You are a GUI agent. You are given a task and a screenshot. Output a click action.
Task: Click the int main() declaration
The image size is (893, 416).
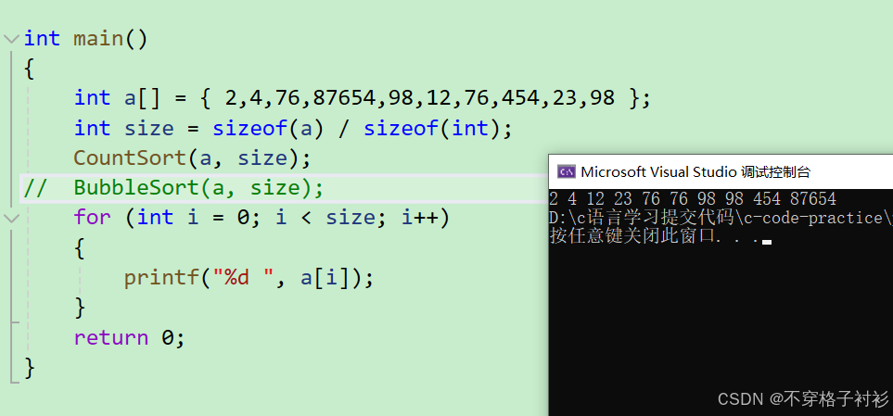pos(85,39)
